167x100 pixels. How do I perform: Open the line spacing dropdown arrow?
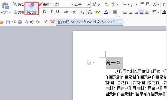(x=158, y=12)
